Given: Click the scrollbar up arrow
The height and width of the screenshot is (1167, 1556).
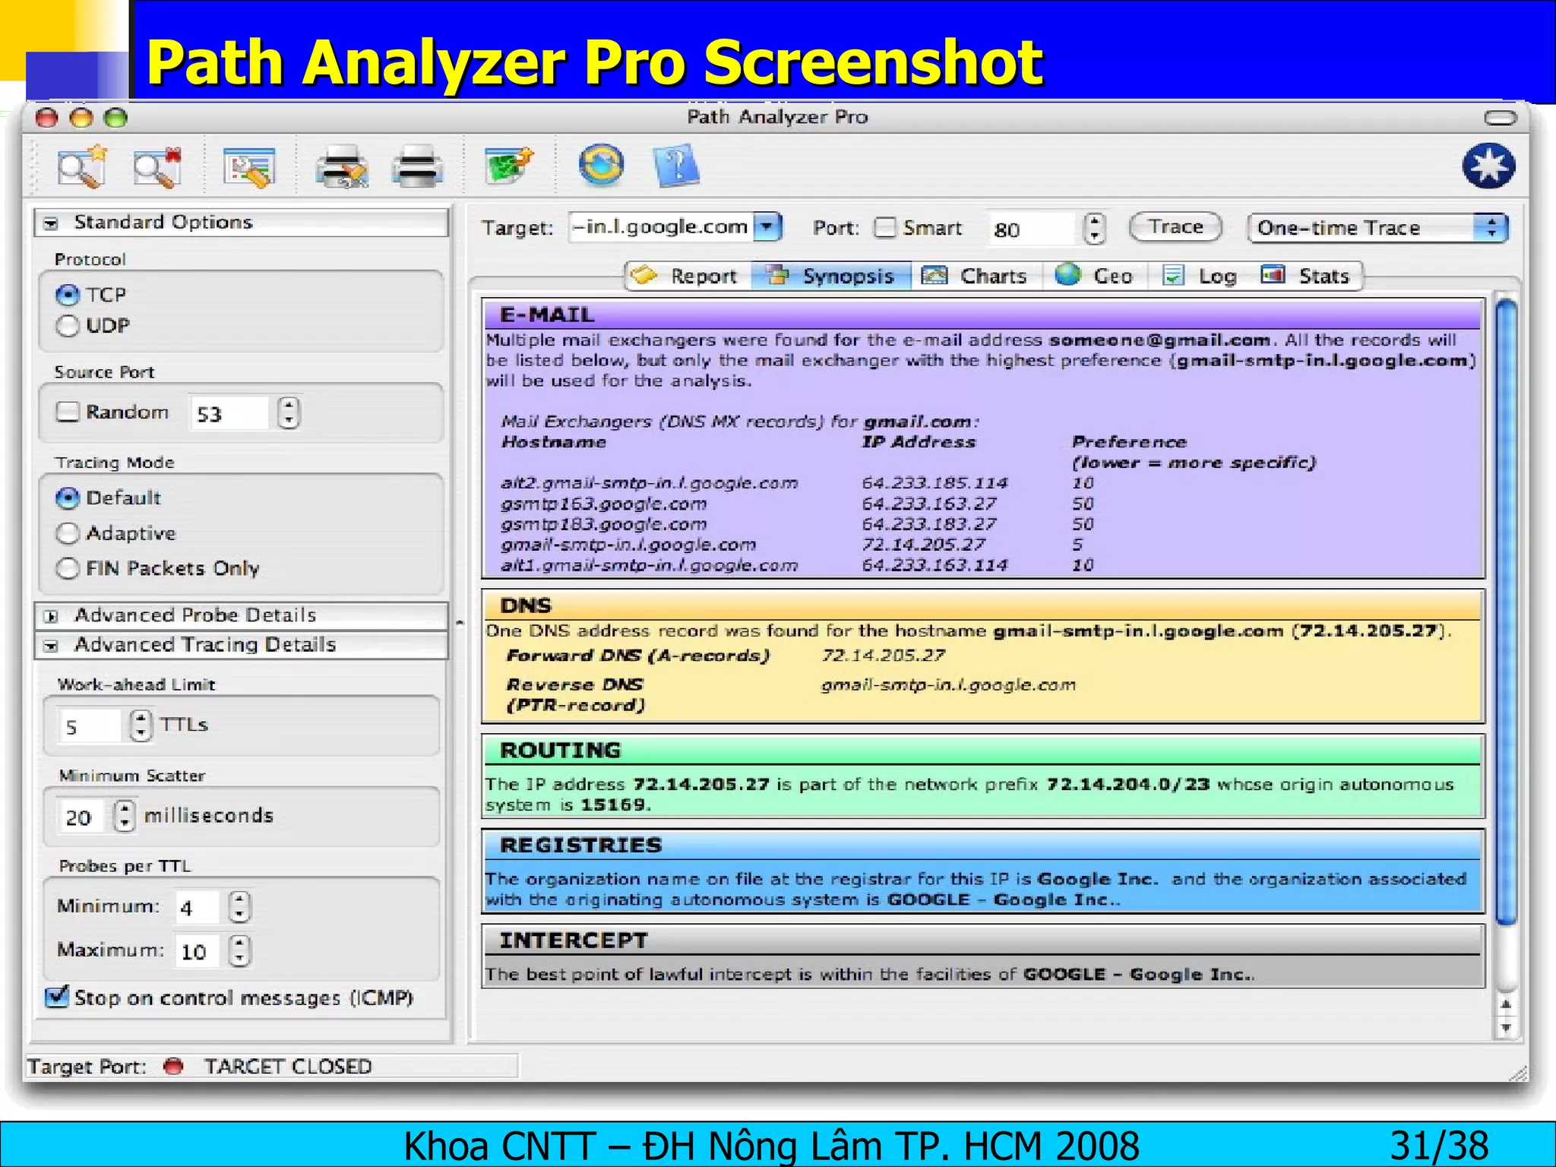Looking at the screenshot, I should pyautogui.click(x=1506, y=1004).
